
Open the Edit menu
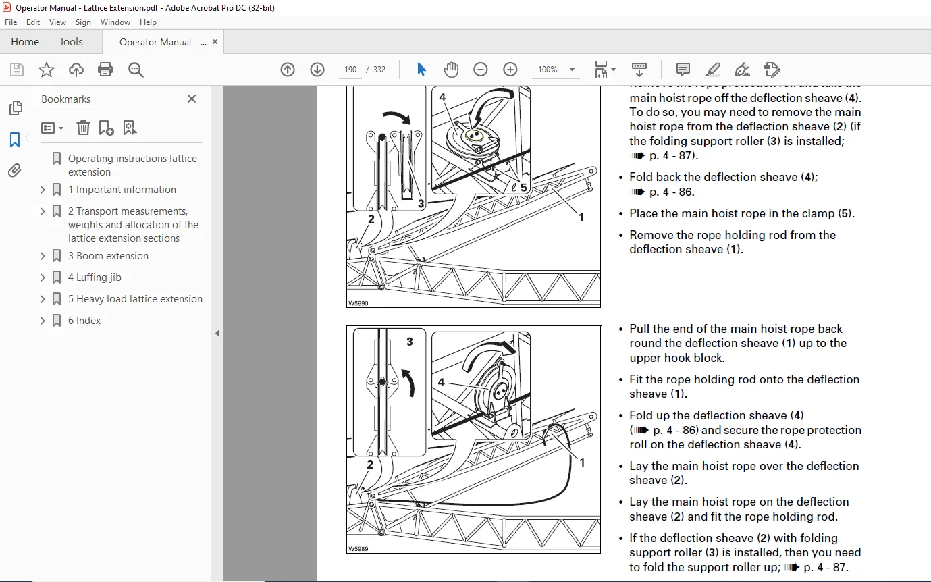(33, 22)
